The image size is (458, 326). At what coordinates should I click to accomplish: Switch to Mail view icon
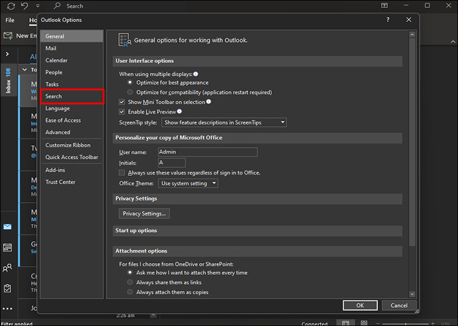[7, 226]
